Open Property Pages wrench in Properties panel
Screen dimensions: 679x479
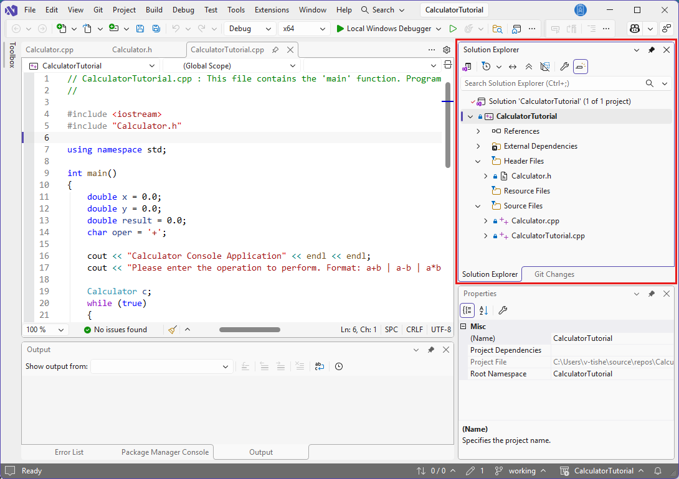coord(503,310)
